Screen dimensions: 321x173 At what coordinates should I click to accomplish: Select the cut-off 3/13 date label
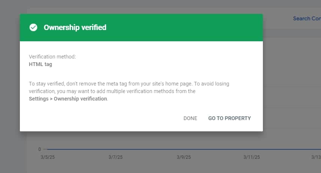pyautogui.click(x=316, y=157)
